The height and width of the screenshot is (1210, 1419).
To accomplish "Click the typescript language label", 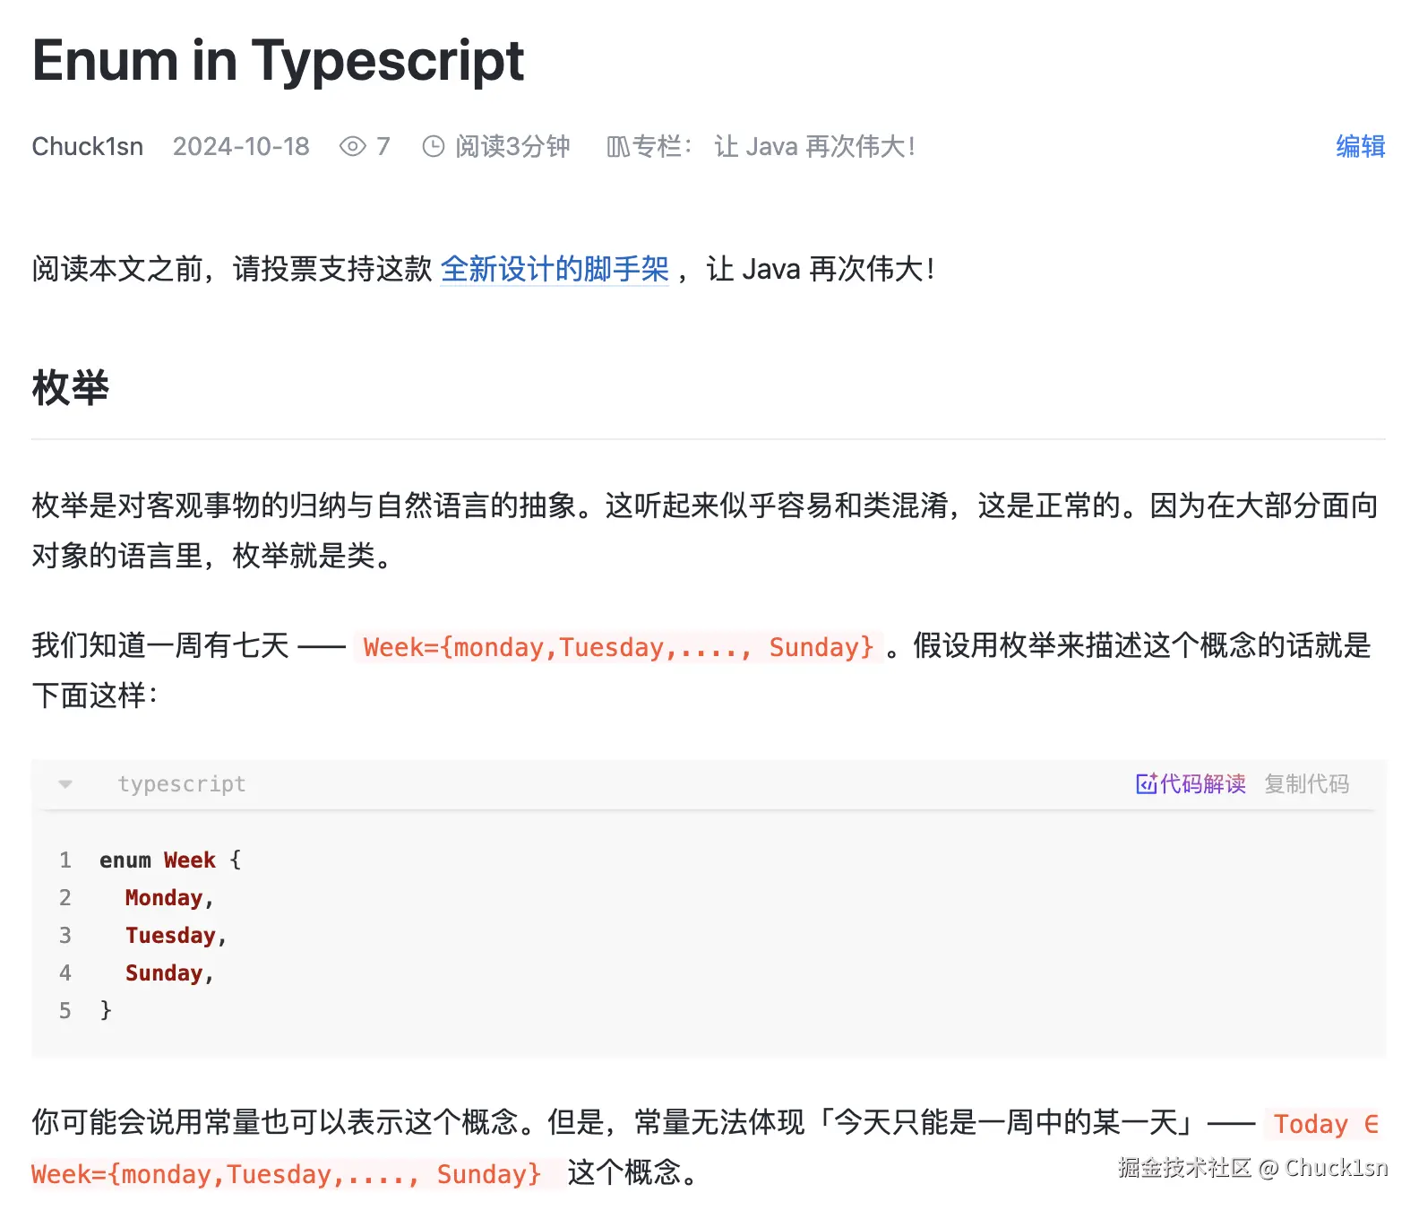I will point(182,784).
